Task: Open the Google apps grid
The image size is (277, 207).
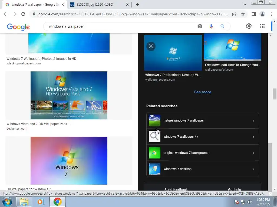Action: (x=262, y=26)
